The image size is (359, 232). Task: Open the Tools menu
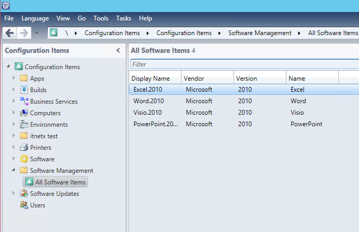click(x=101, y=18)
